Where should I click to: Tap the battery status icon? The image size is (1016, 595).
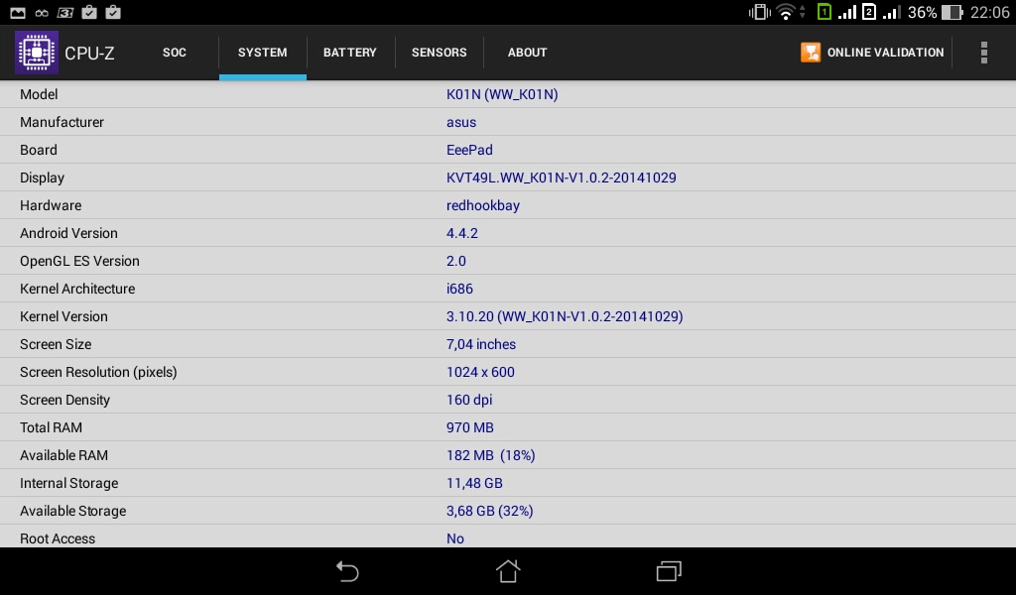952,12
